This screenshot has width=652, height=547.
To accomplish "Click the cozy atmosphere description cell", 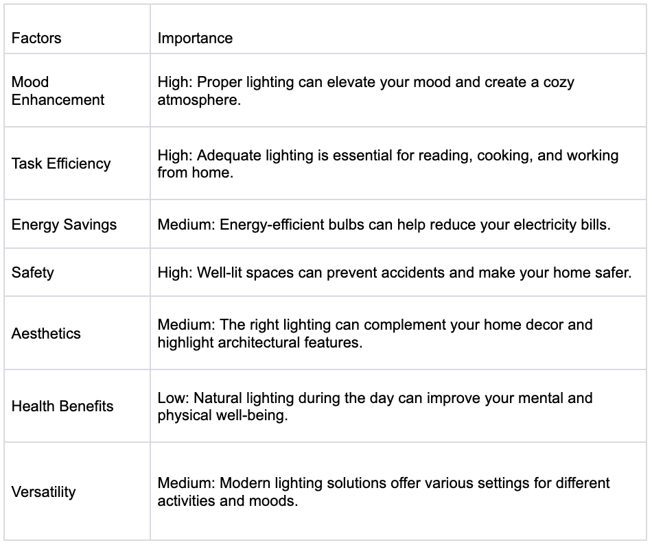I will pyautogui.click(x=398, y=90).
